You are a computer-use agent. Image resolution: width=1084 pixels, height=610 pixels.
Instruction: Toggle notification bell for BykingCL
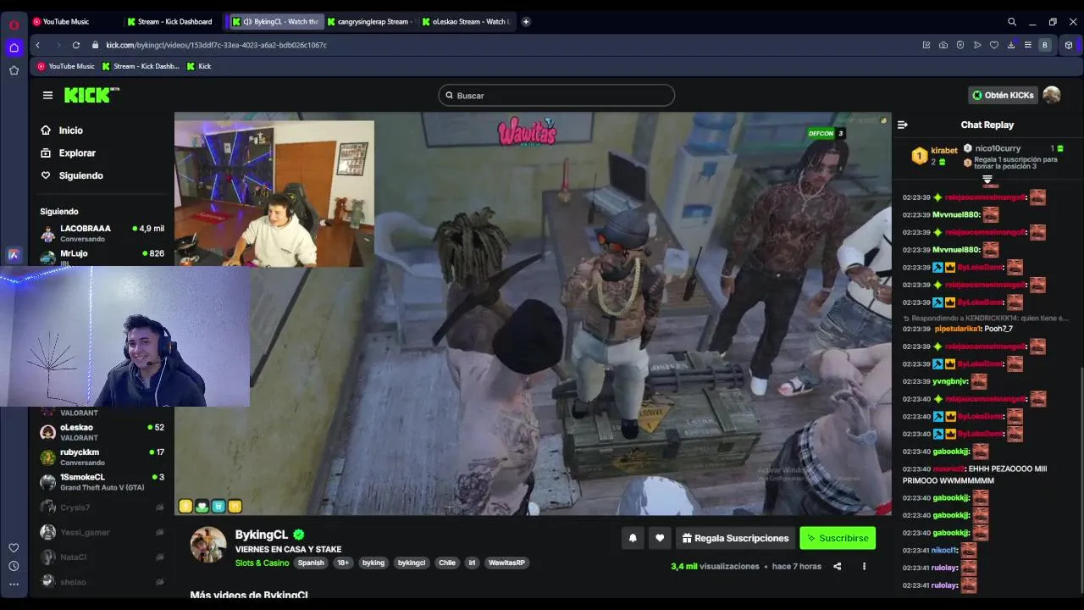633,538
